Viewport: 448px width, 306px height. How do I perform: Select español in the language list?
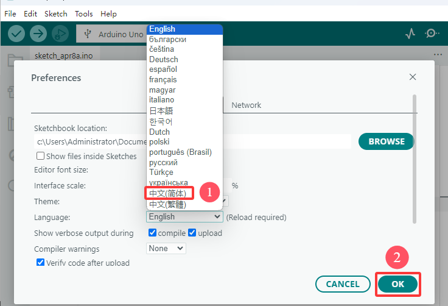pyautogui.click(x=184, y=69)
